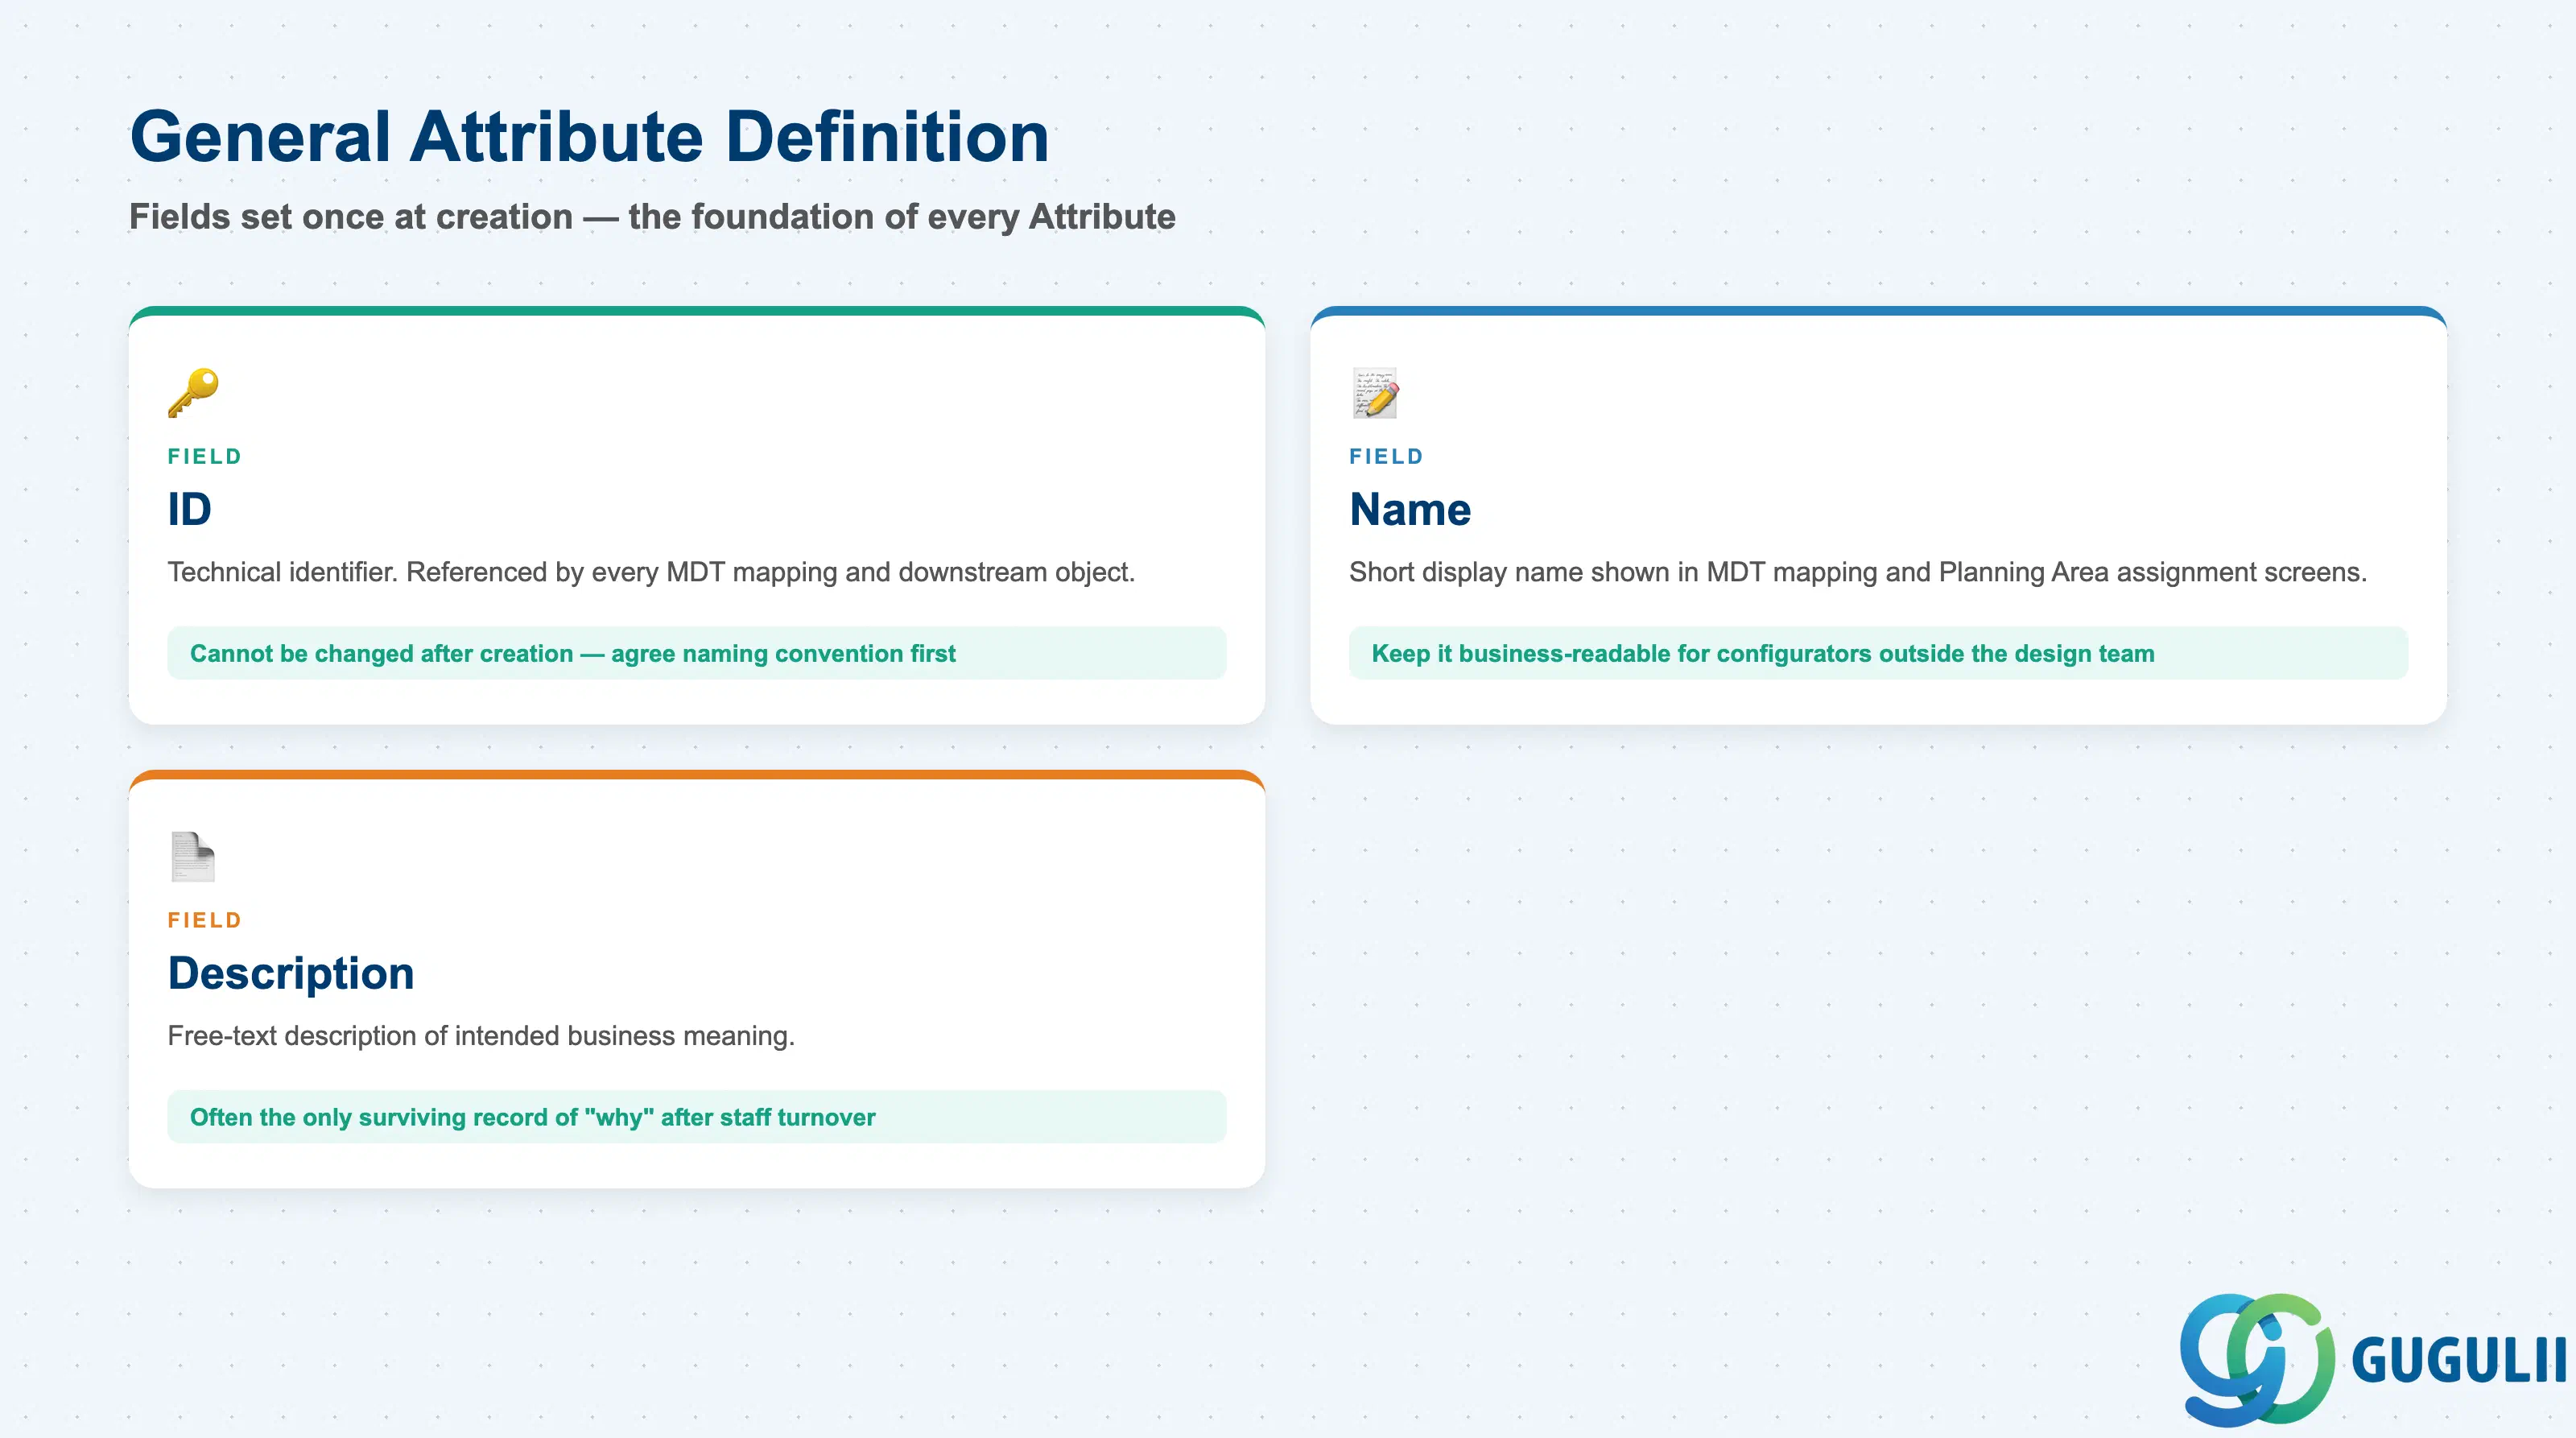The width and height of the screenshot is (2576, 1438).
Task: Click 'Short display name shown in MDT mapping' text
Action: [x=1858, y=572]
